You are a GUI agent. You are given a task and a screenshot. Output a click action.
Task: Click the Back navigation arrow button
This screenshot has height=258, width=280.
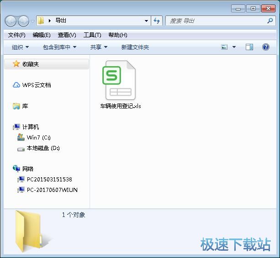pyautogui.click(x=11, y=21)
